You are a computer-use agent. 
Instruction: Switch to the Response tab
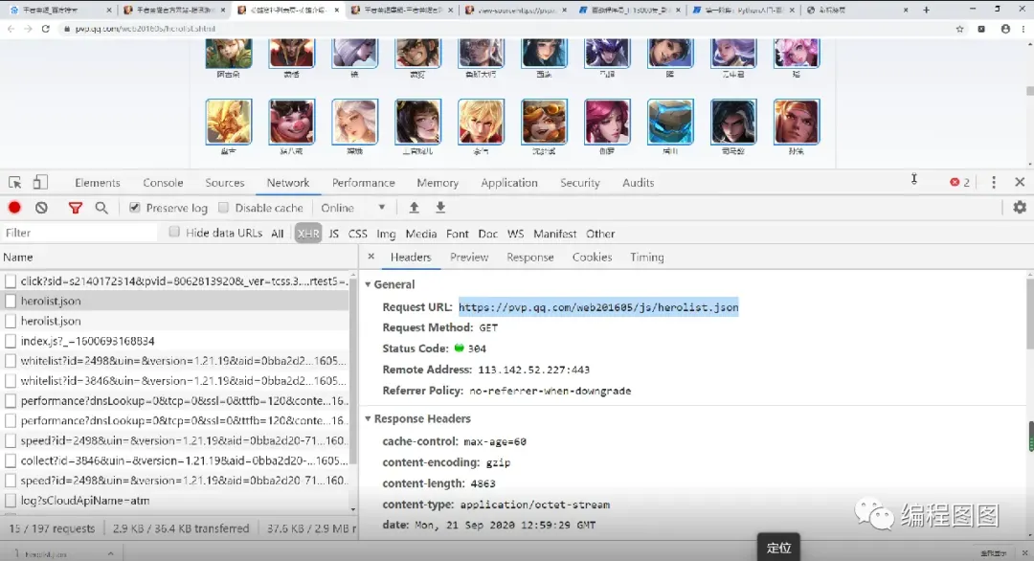click(x=530, y=258)
